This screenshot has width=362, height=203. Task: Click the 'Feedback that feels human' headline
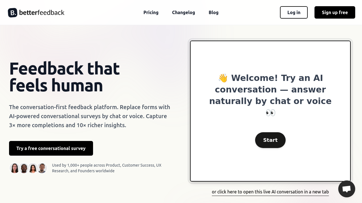coord(64,77)
